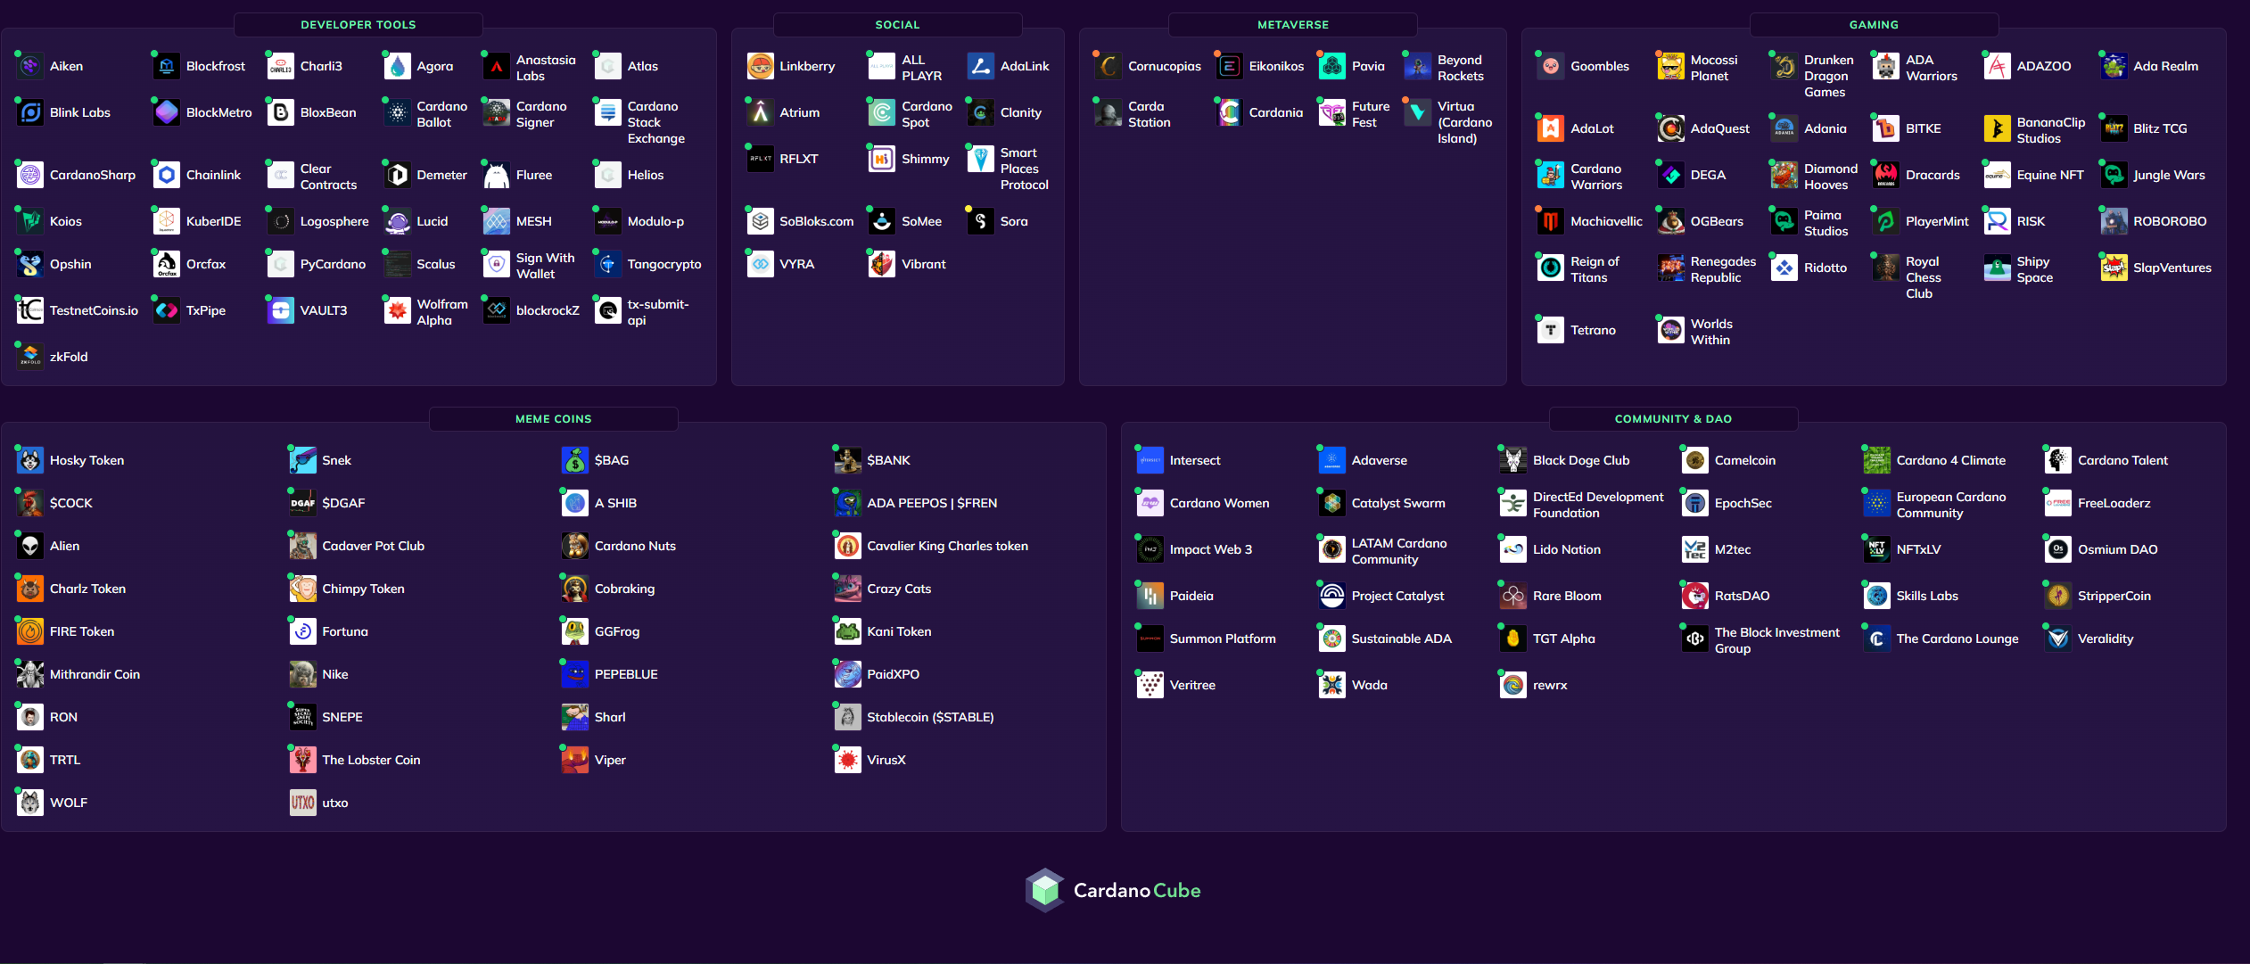Open the Vibrant project icon
The width and height of the screenshot is (2250, 964).
882,264
